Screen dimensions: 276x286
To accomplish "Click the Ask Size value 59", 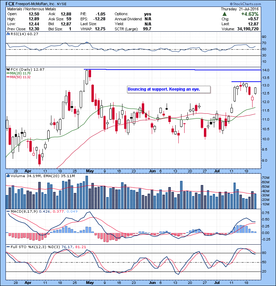I will click(x=69, y=19).
